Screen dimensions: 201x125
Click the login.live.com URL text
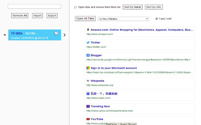[x=140, y=72]
